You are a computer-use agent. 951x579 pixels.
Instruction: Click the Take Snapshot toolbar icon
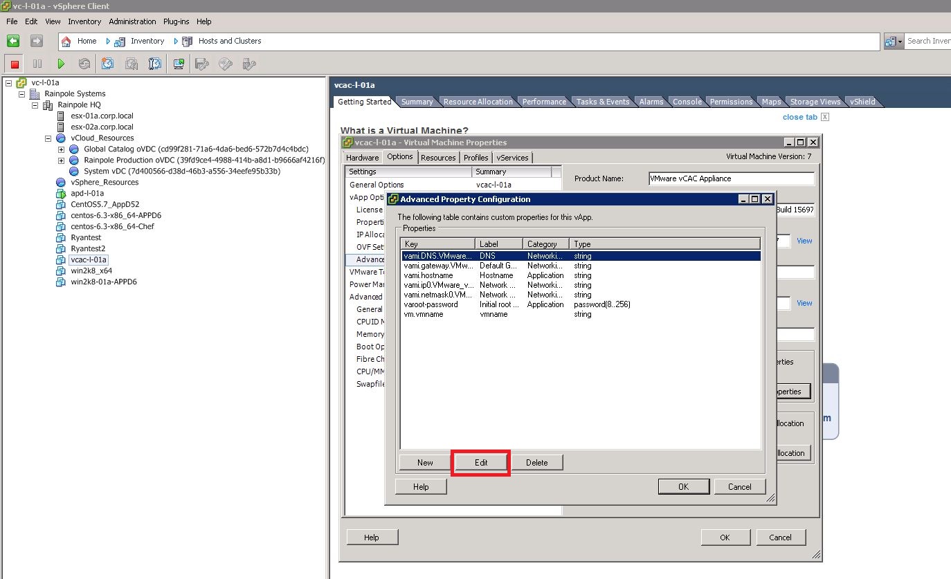[108, 64]
